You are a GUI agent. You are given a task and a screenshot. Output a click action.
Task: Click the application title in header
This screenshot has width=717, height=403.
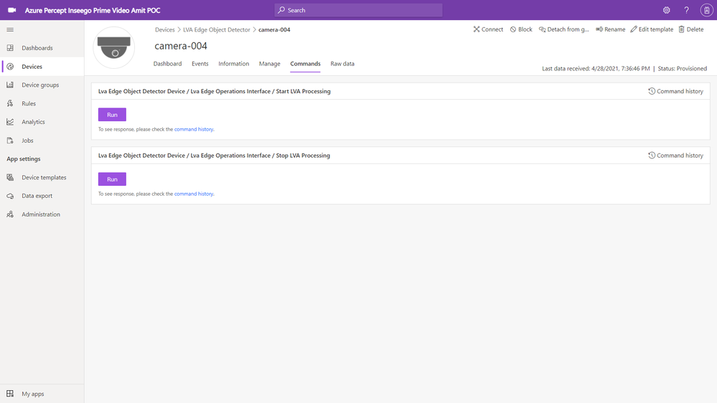coord(93,10)
